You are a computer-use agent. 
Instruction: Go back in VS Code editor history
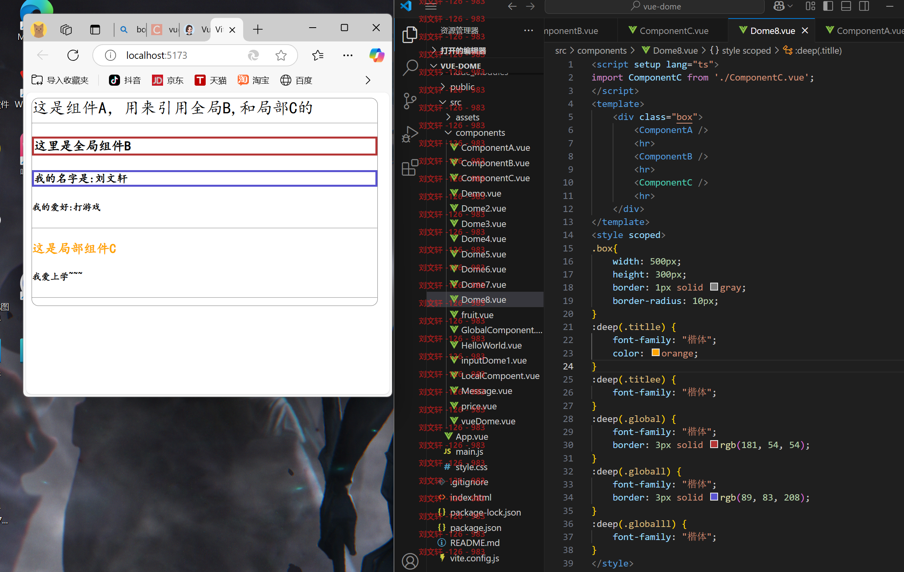(x=512, y=6)
